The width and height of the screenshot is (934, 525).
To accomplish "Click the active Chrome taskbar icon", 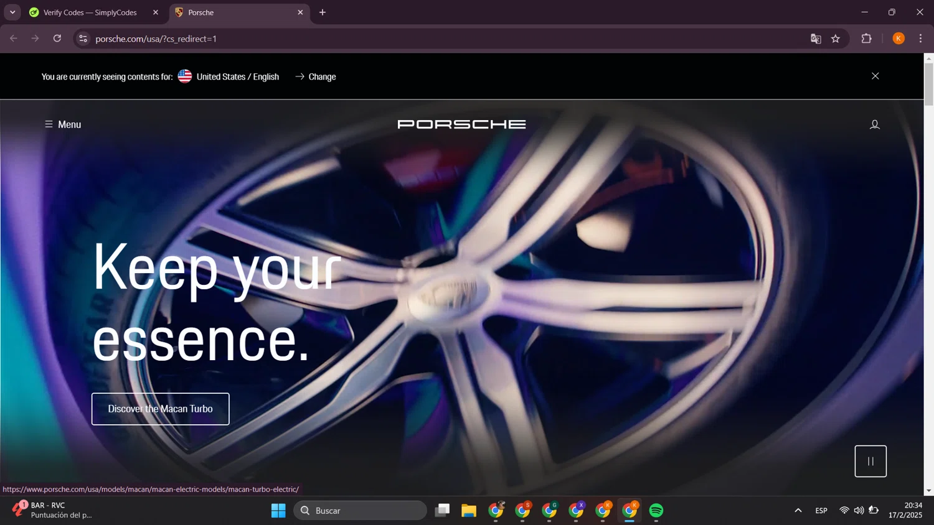I will click(x=630, y=511).
